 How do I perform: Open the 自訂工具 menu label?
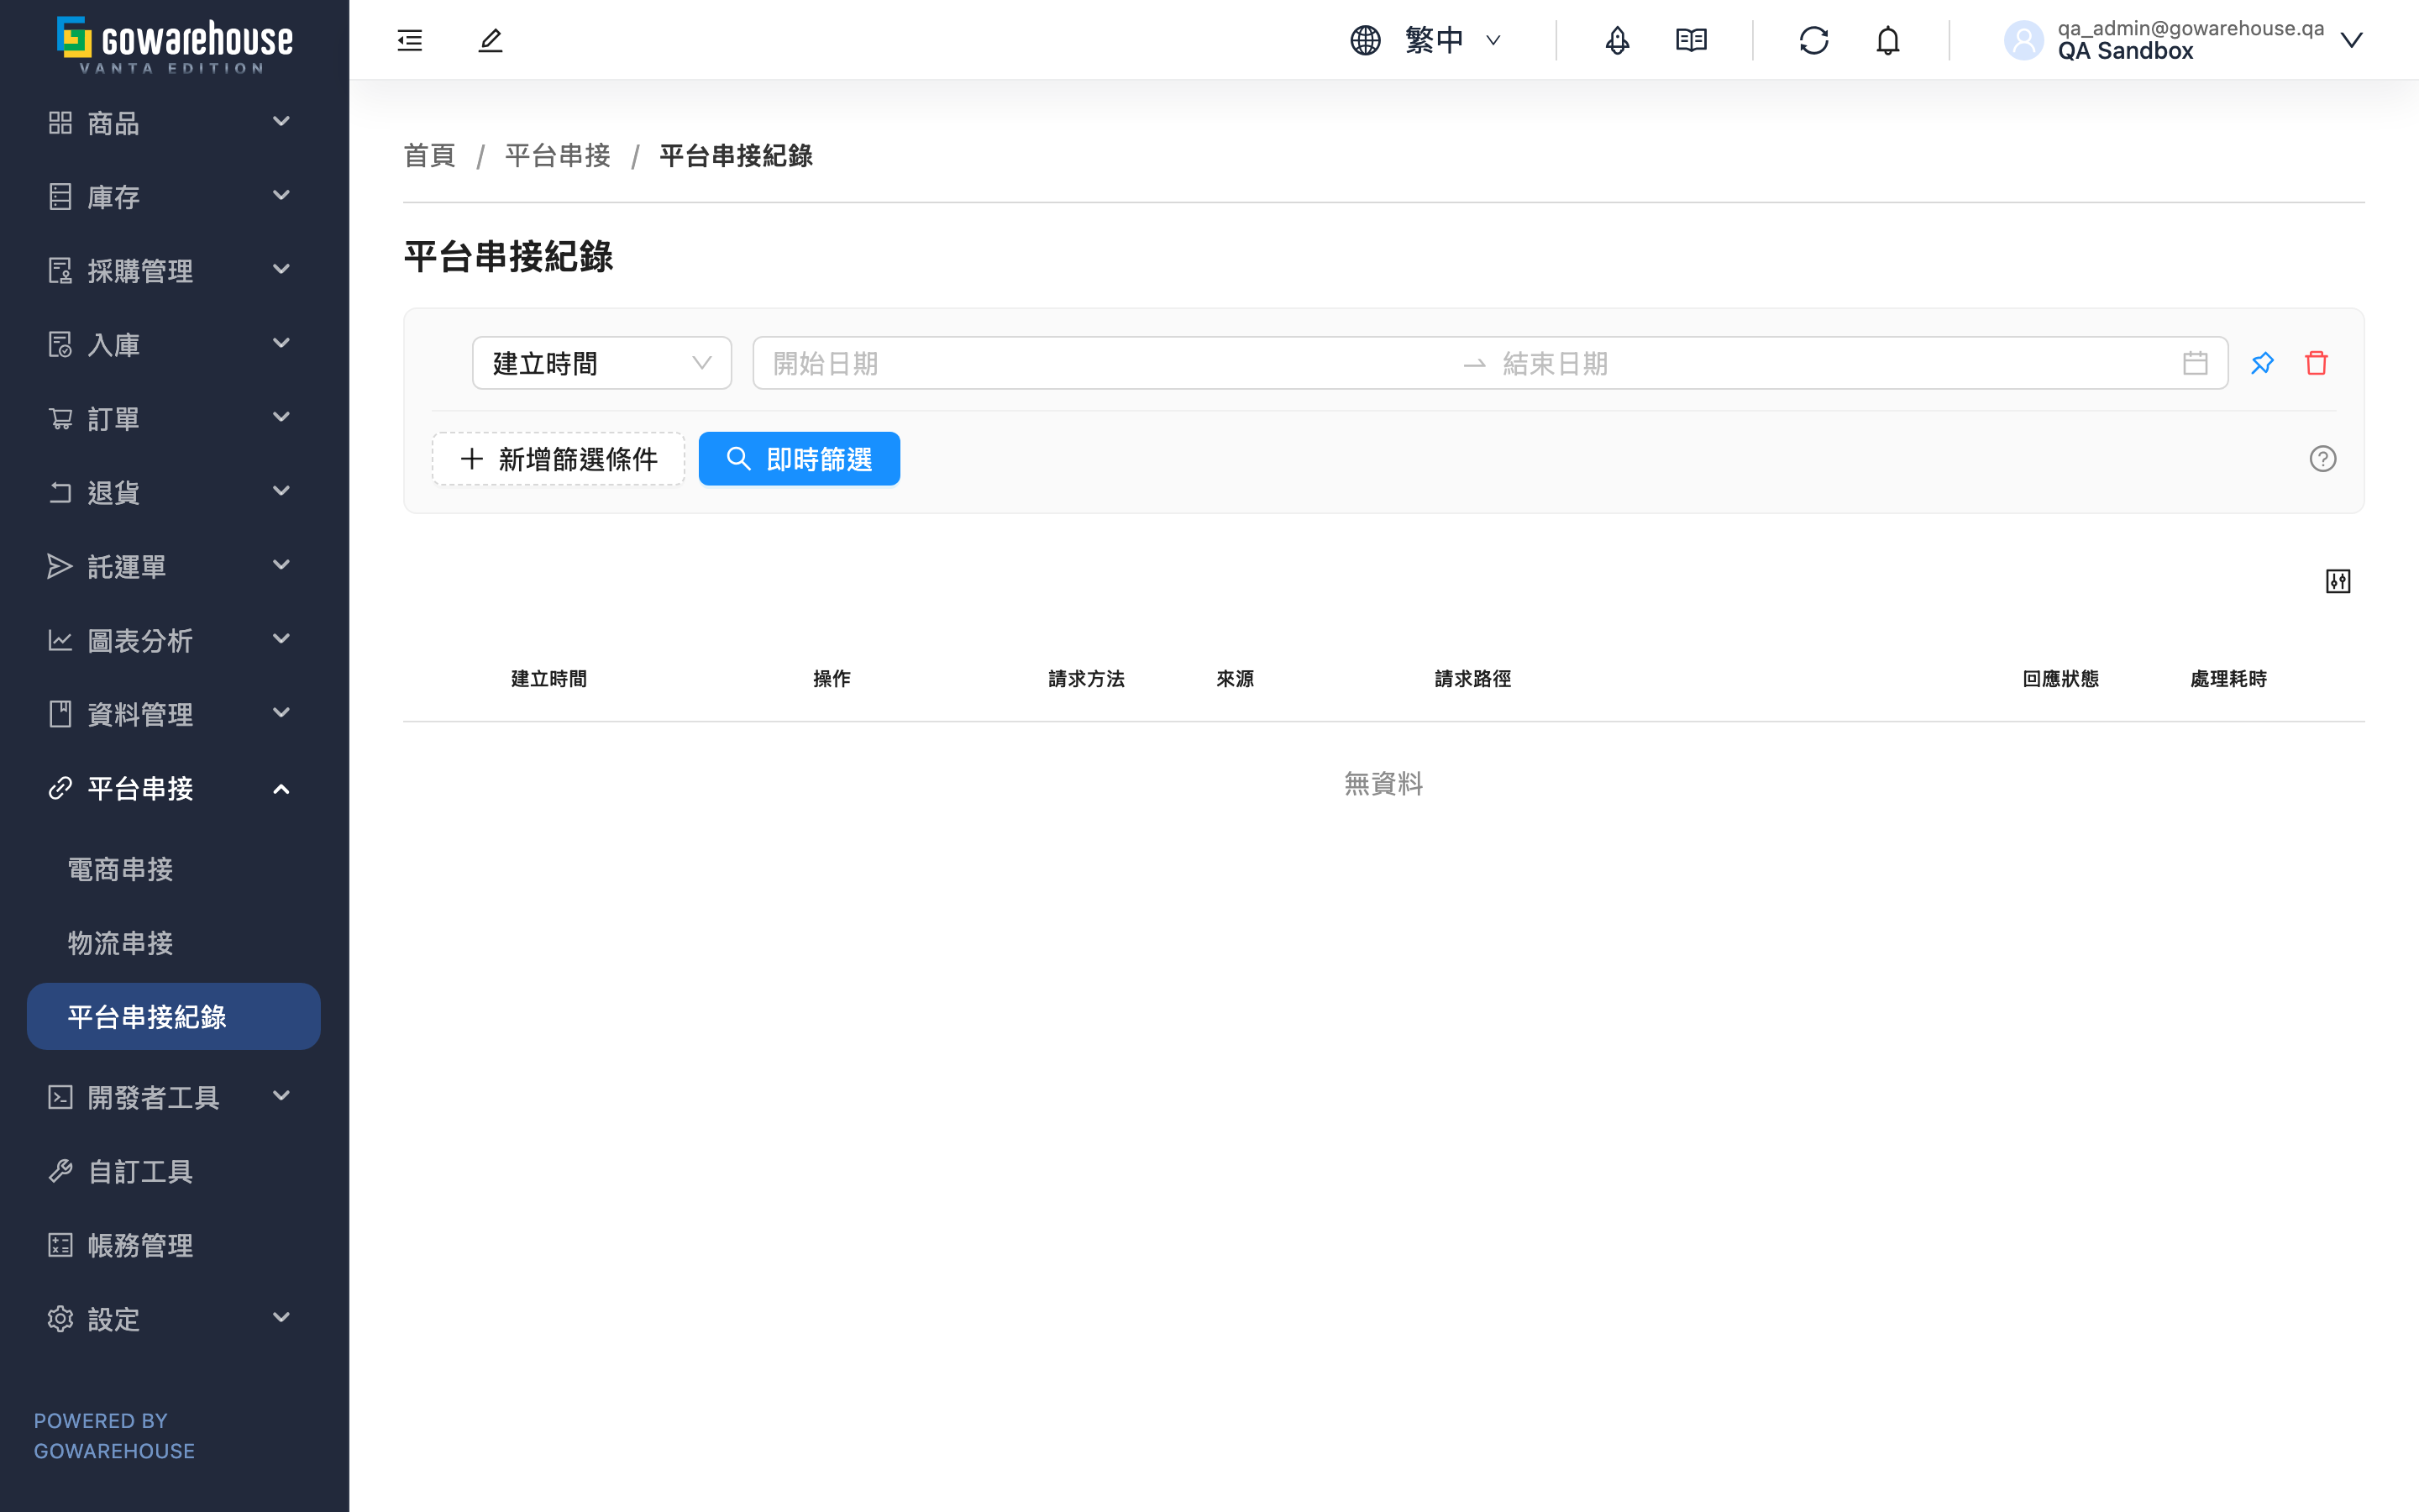[140, 1171]
